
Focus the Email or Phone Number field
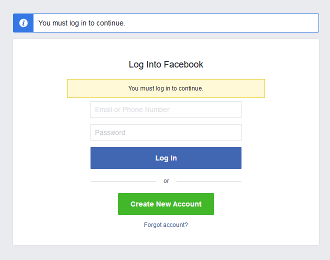coord(166,109)
